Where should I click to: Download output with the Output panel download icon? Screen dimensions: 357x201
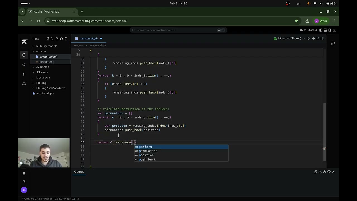coord(320,172)
